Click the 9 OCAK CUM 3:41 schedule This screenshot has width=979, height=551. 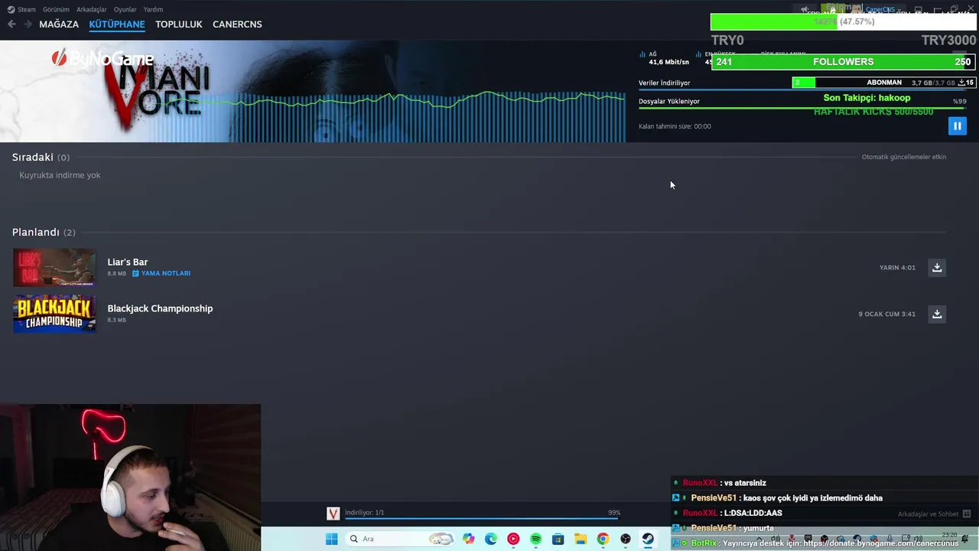[x=886, y=314]
